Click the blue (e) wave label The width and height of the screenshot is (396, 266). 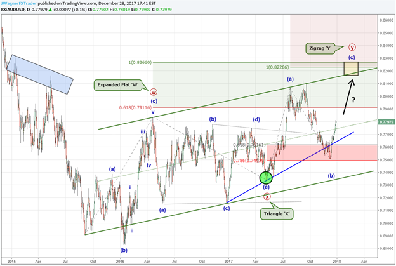[x=266, y=187]
